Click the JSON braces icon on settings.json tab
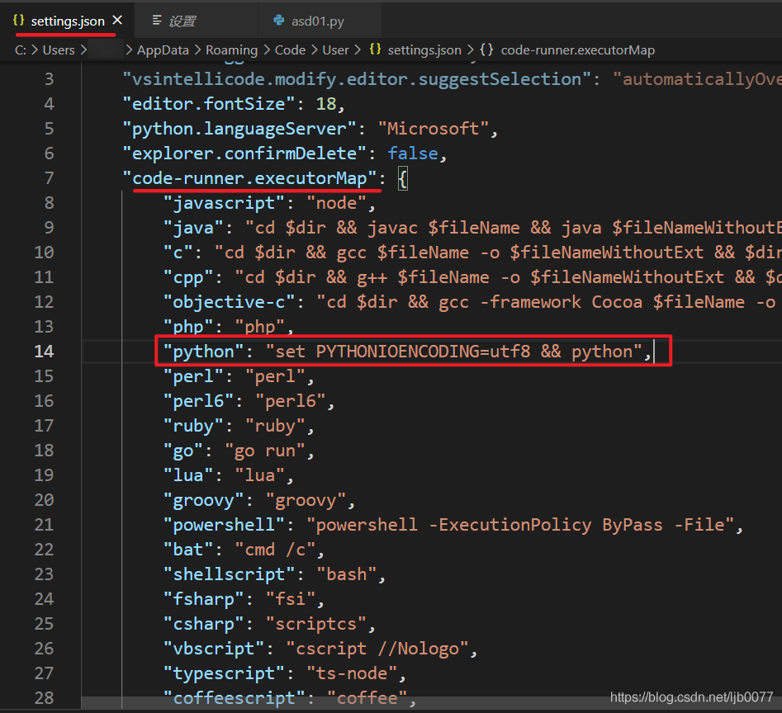Viewport: 782px width, 713px height. point(18,21)
